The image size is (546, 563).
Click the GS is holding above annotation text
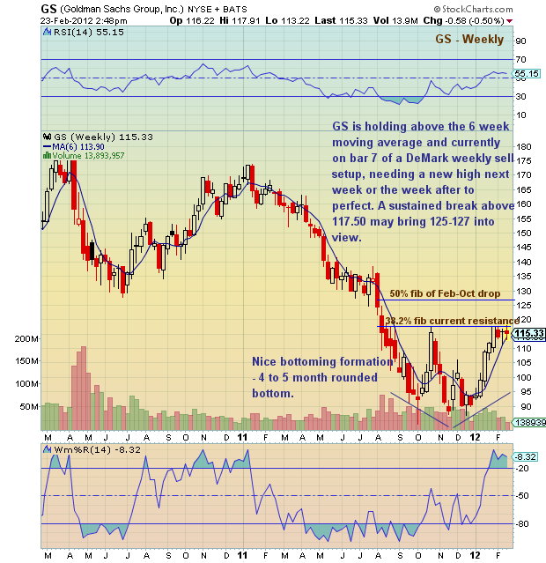(423, 181)
